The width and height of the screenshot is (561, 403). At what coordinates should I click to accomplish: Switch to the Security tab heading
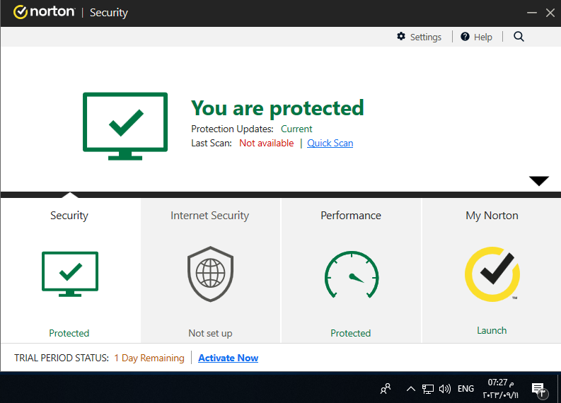coord(69,216)
